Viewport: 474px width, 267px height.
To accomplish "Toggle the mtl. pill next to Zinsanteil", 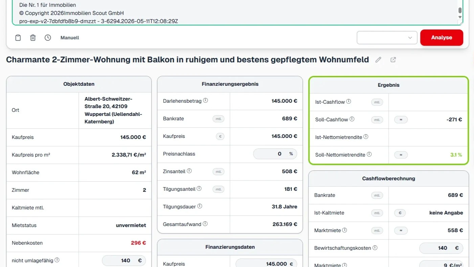I will (219, 171).
